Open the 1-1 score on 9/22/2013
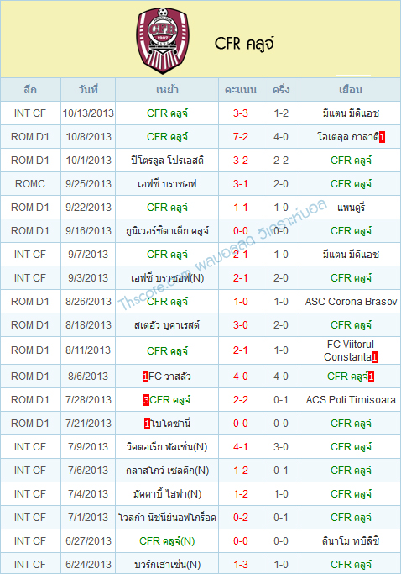Screen dimensions: 401x574 pyautogui.click(x=241, y=208)
